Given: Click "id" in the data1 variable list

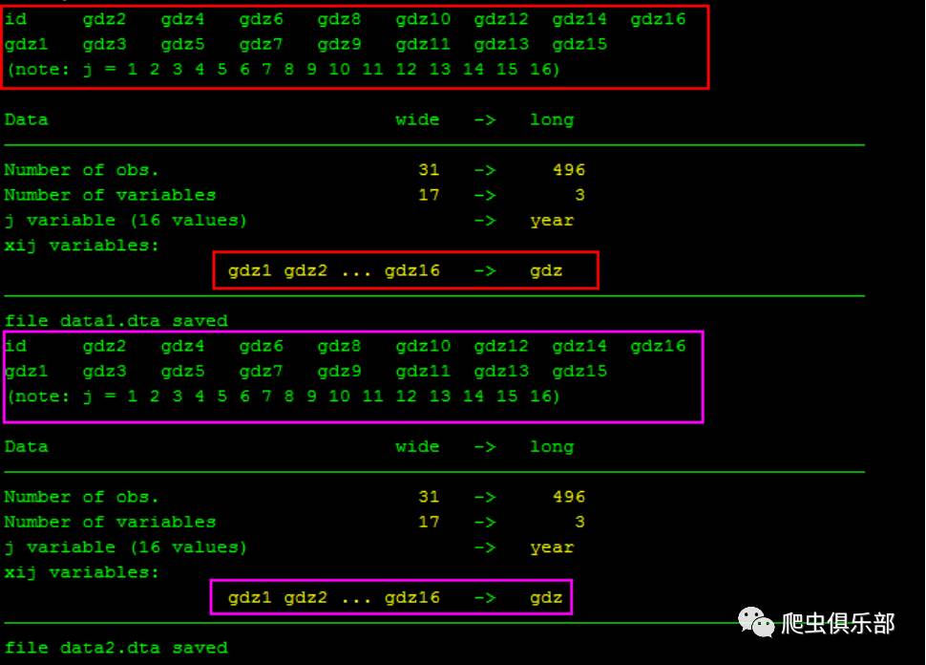Looking at the screenshot, I should point(15,19).
